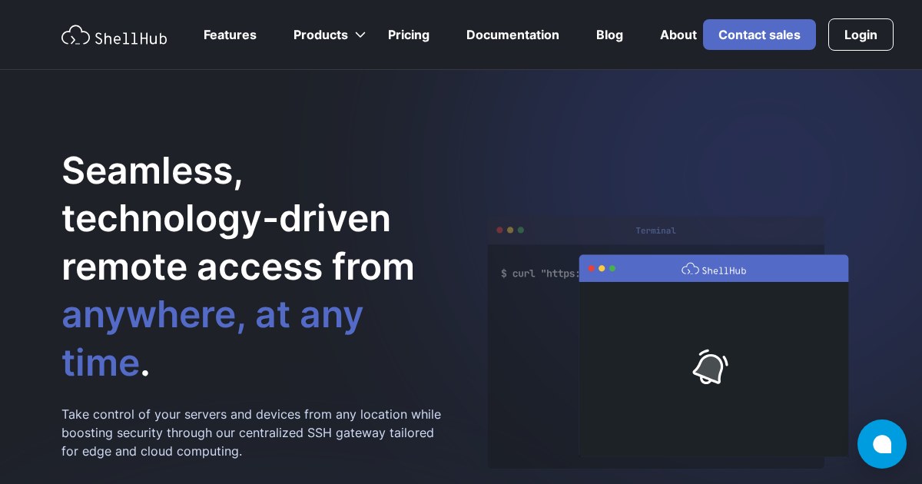Click the ShellHub cloud icon in window title
The height and width of the screenshot is (484, 922).
tap(690, 269)
